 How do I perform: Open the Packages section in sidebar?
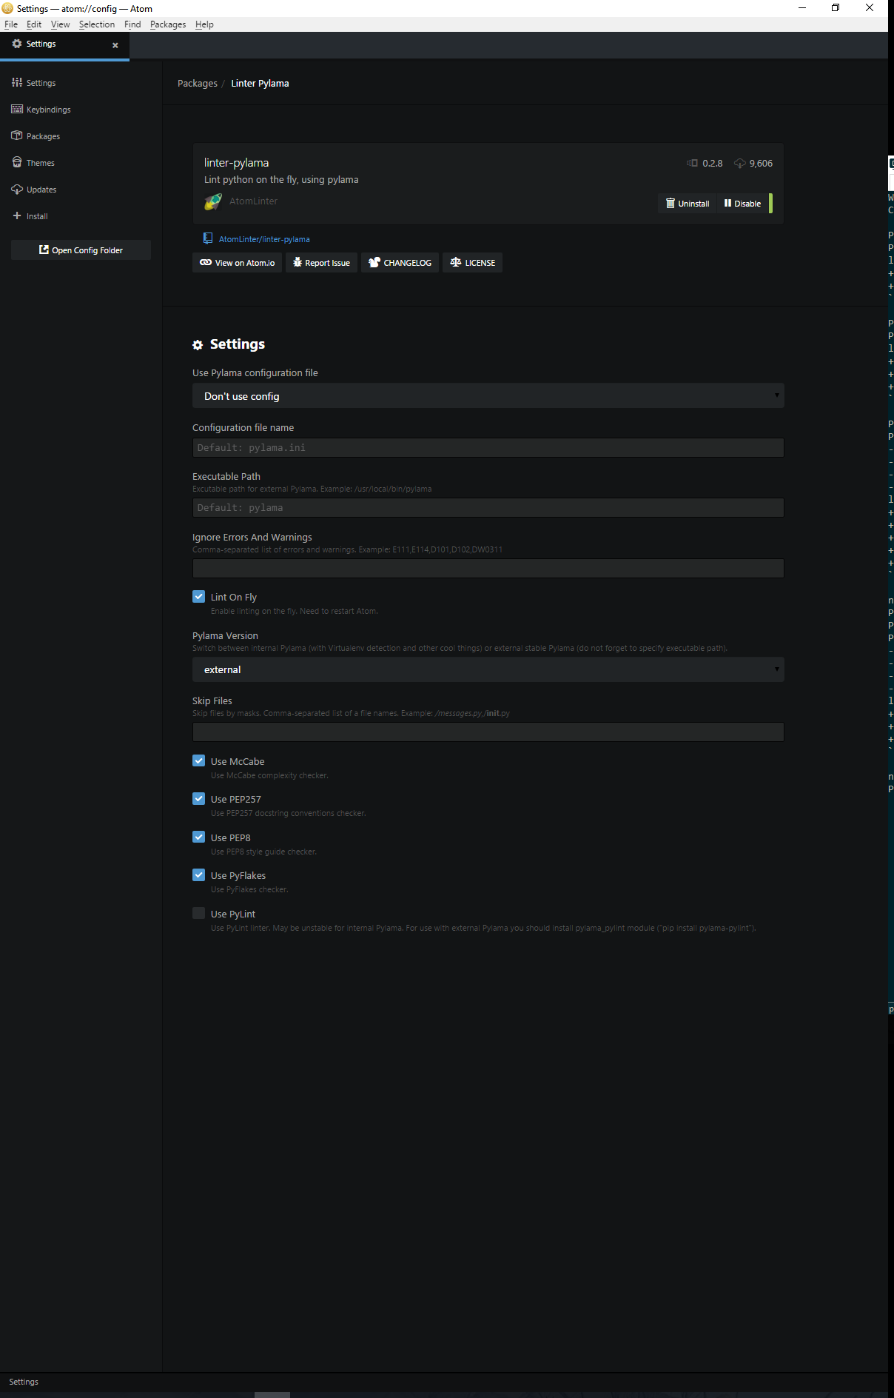[36, 136]
